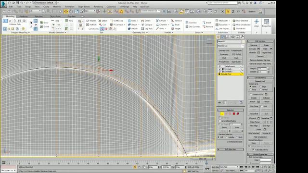Viewport: 308px width, 173px height.
Task: Open the Modifier List dropdown
Action: tap(231, 46)
